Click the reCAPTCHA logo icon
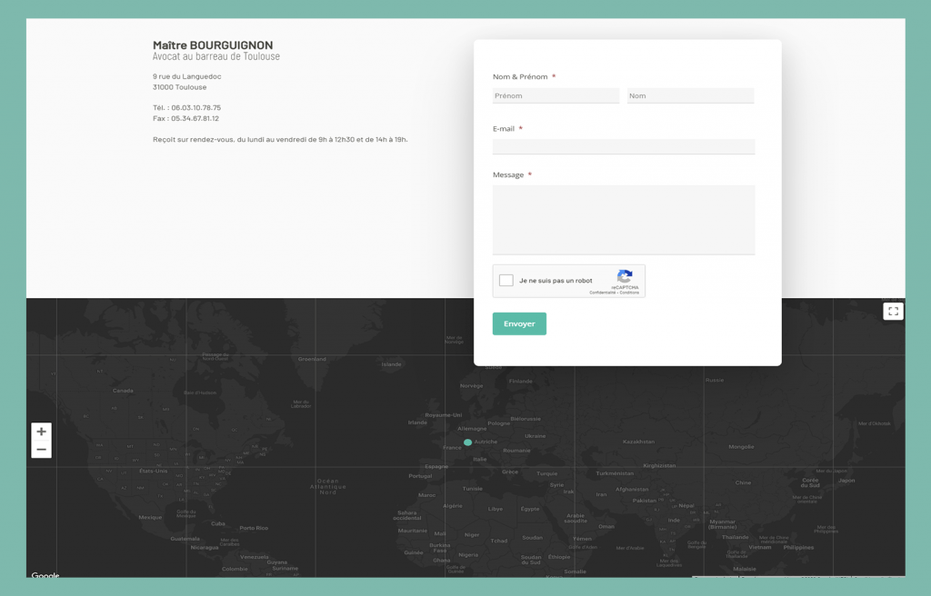 tap(625, 276)
